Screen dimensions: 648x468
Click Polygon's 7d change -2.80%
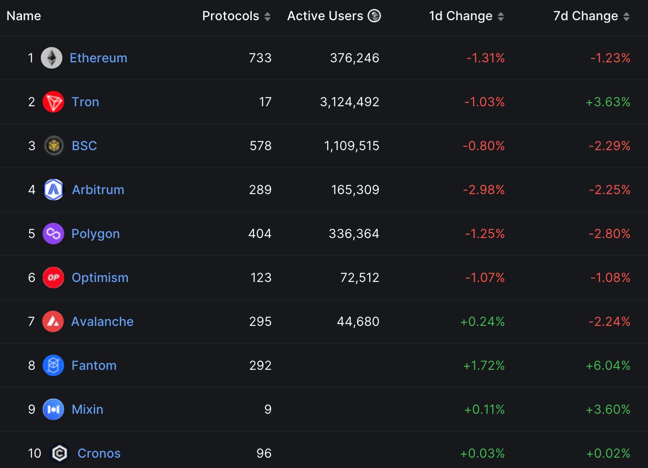(609, 234)
